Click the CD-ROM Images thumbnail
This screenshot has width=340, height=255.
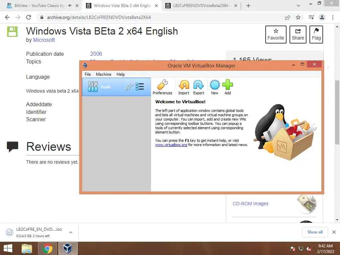tap(306, 204)
